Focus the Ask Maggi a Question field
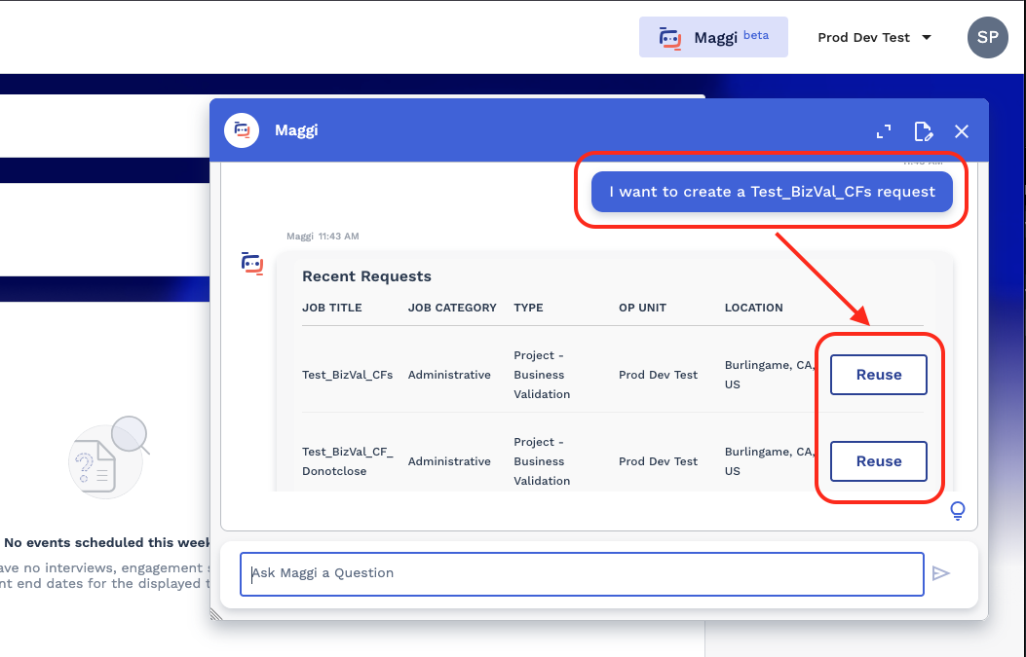The width and height of the screenshot is (1026, 657). coord(582,573)
